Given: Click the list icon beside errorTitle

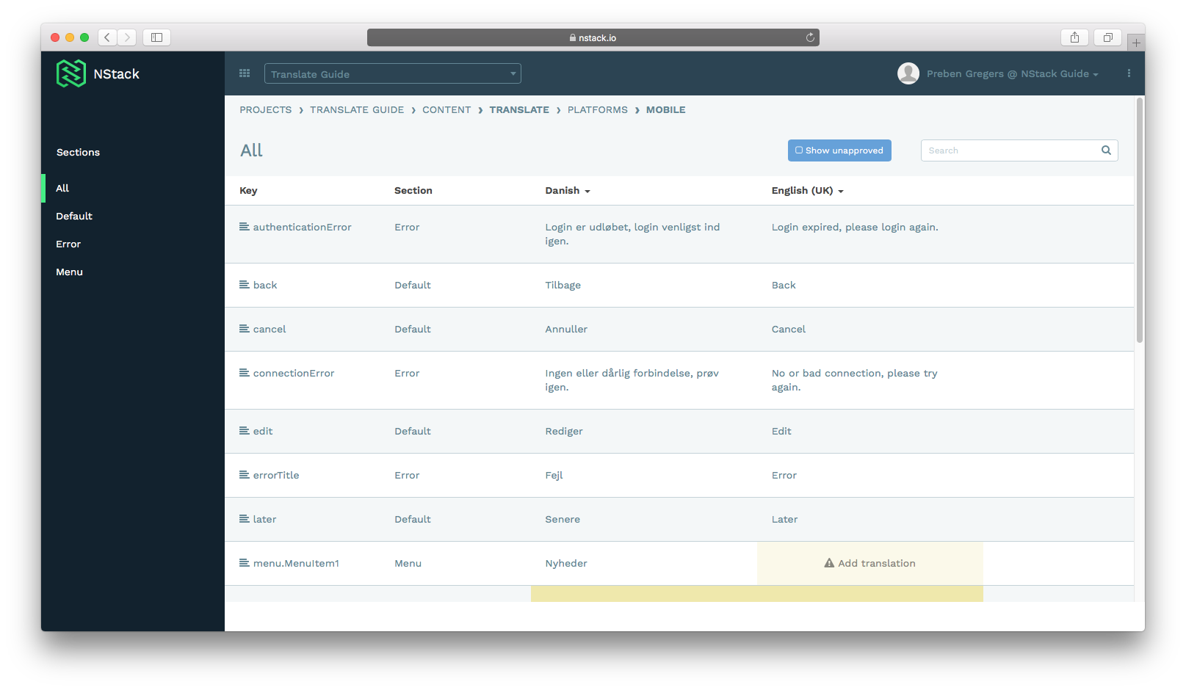Looking at the screenshot, I should click(244, 475).
